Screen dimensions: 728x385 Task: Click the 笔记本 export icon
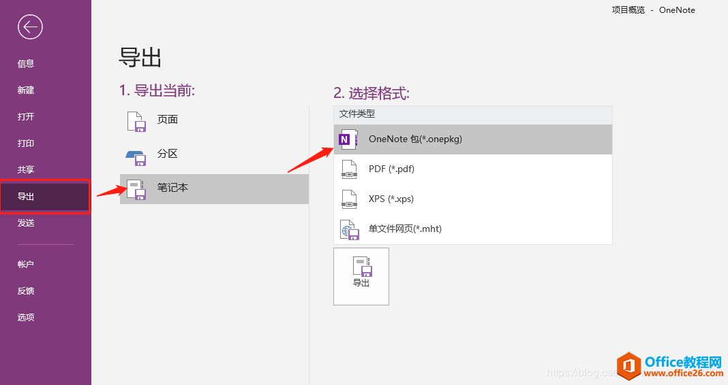[x=136, y=190]
